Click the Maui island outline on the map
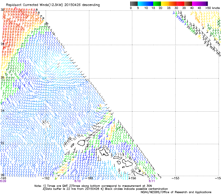This screenshot has height=194, width=221. pos(127,163)
